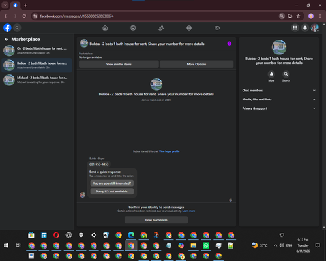Click the browser Forward arrow
This screenshot has width=326, height=261.
[x=15, y=16]
